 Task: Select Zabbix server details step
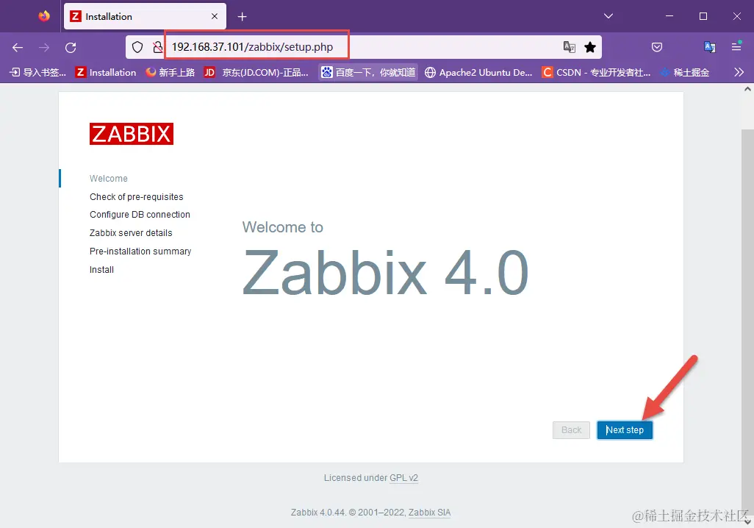(131, 233)
